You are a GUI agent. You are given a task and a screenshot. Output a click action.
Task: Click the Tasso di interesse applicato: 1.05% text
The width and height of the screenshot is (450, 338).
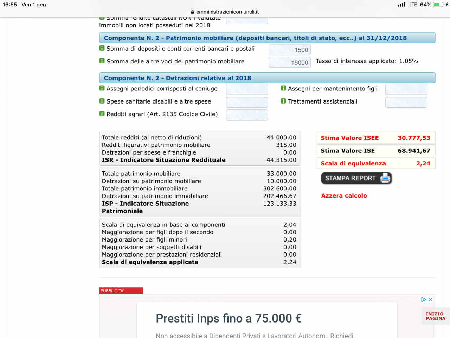tap(367, 61)
